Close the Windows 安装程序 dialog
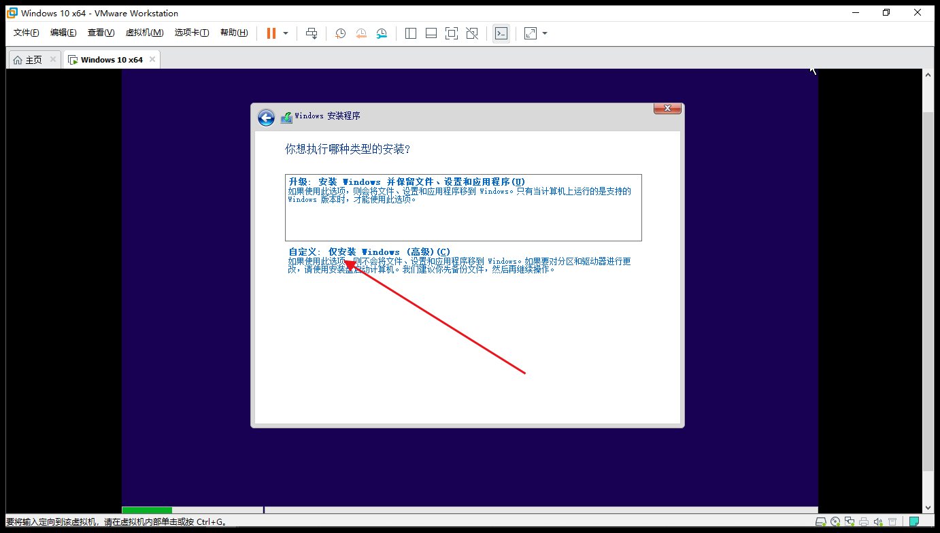The height and width of the screenshot is (533, 940). (667, 108)
